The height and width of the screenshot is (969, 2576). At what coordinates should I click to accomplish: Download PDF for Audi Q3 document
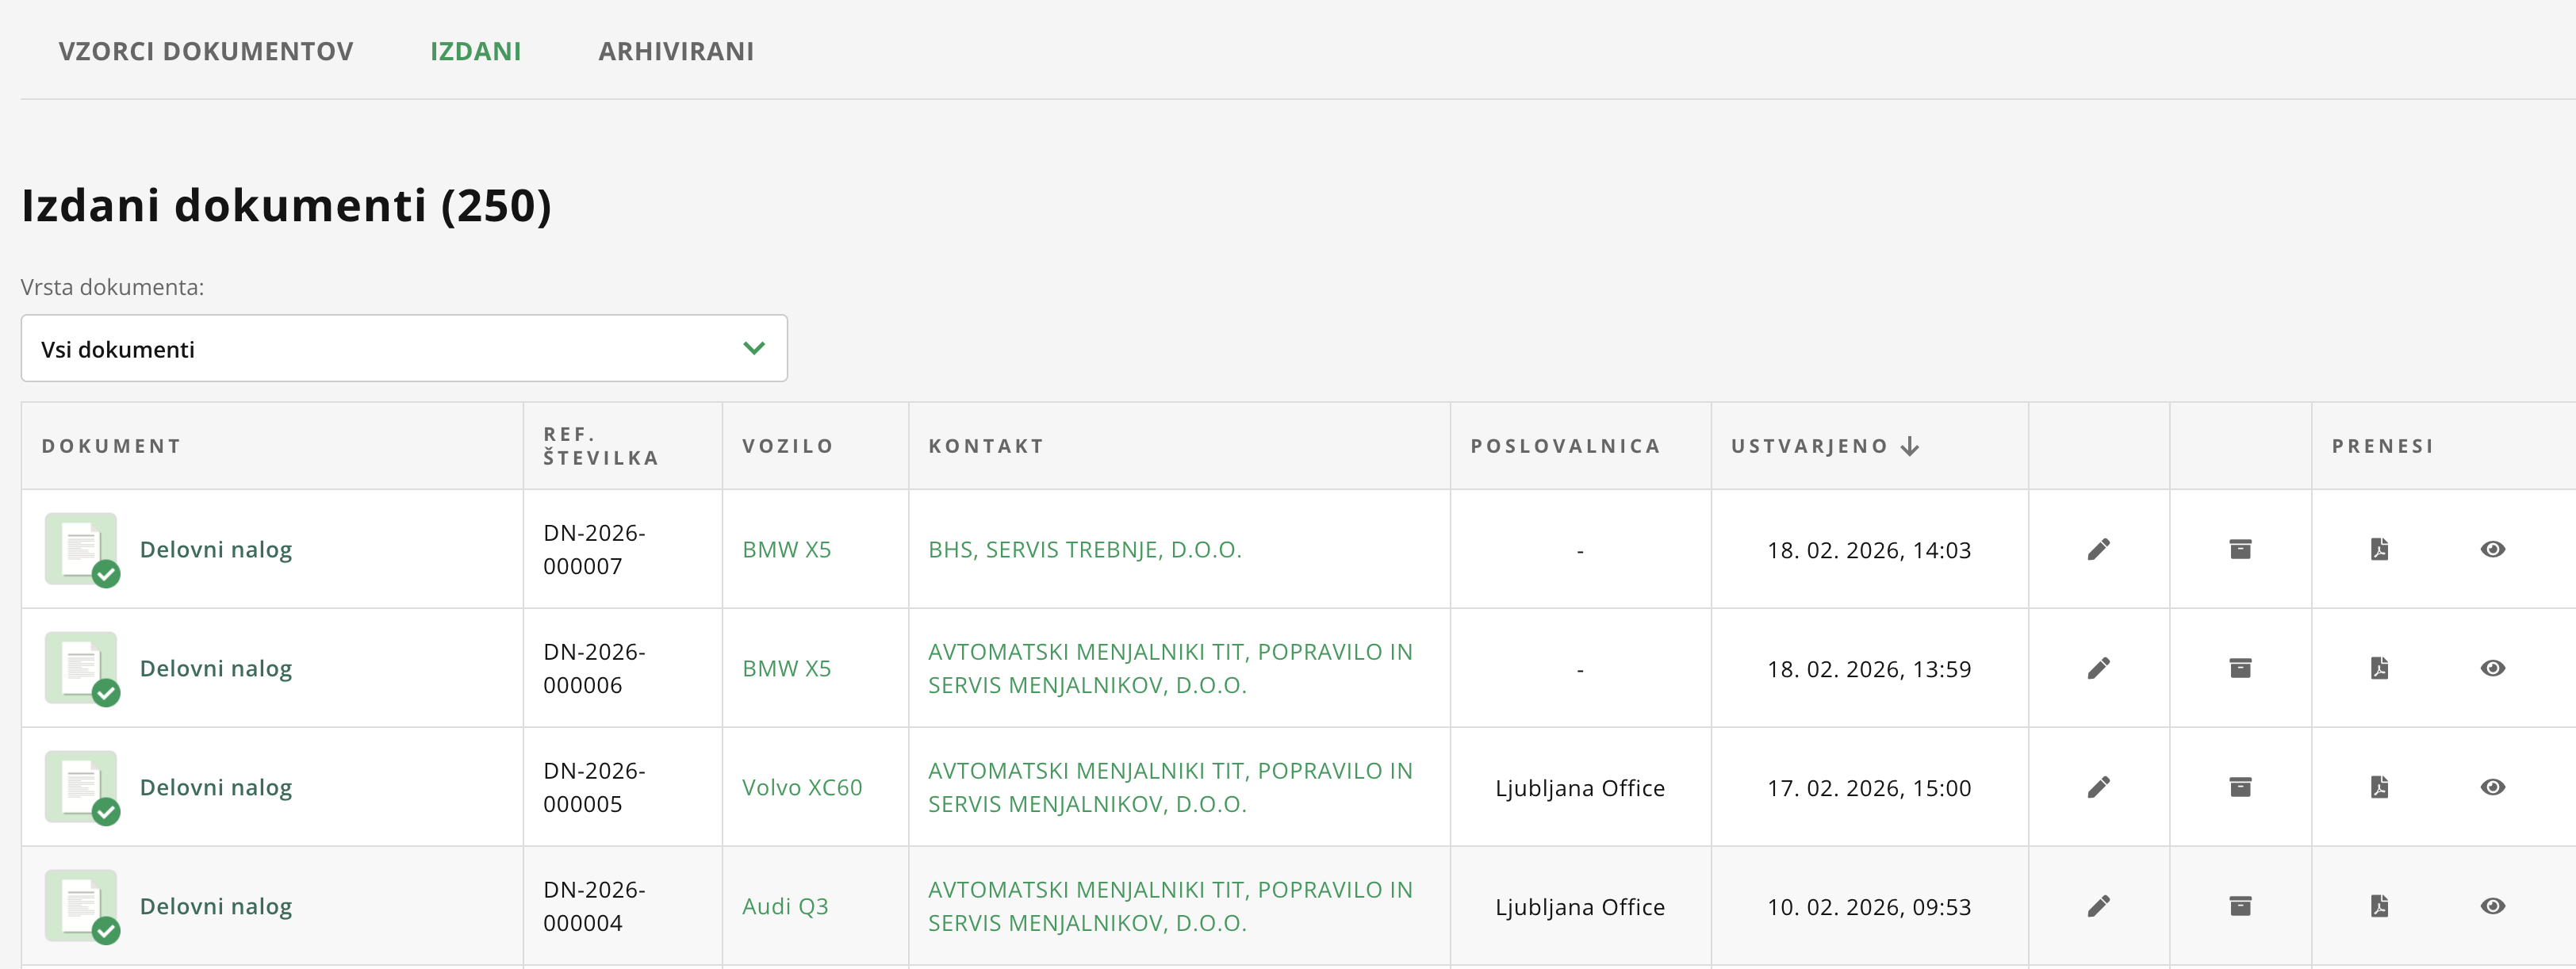(2379, 906)
